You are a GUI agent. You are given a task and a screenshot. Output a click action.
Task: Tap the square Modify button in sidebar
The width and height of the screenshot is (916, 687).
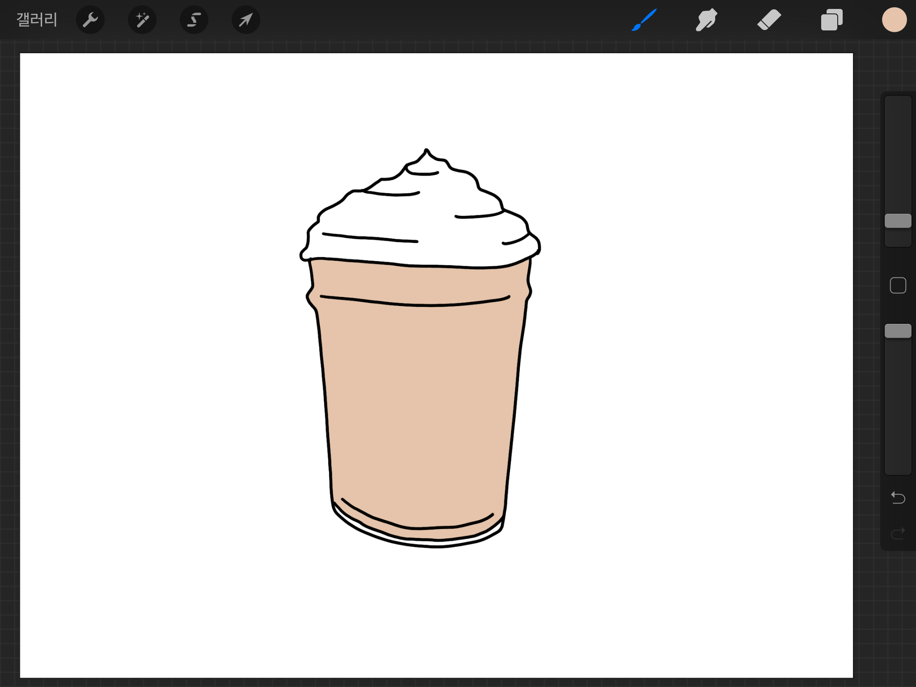[x=898, y=285]
